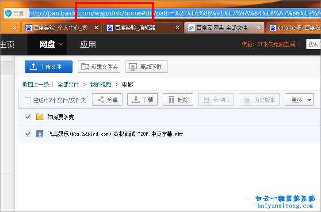Open the 神探夏洛克 folder name
321x212 pixels.
pos(61,117)
